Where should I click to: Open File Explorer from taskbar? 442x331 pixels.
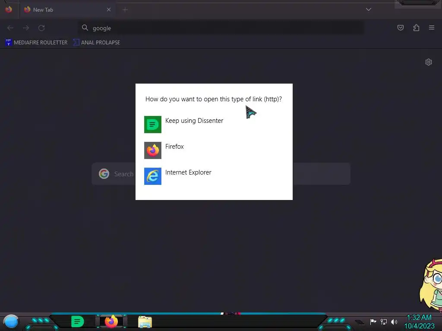point(145,322)
